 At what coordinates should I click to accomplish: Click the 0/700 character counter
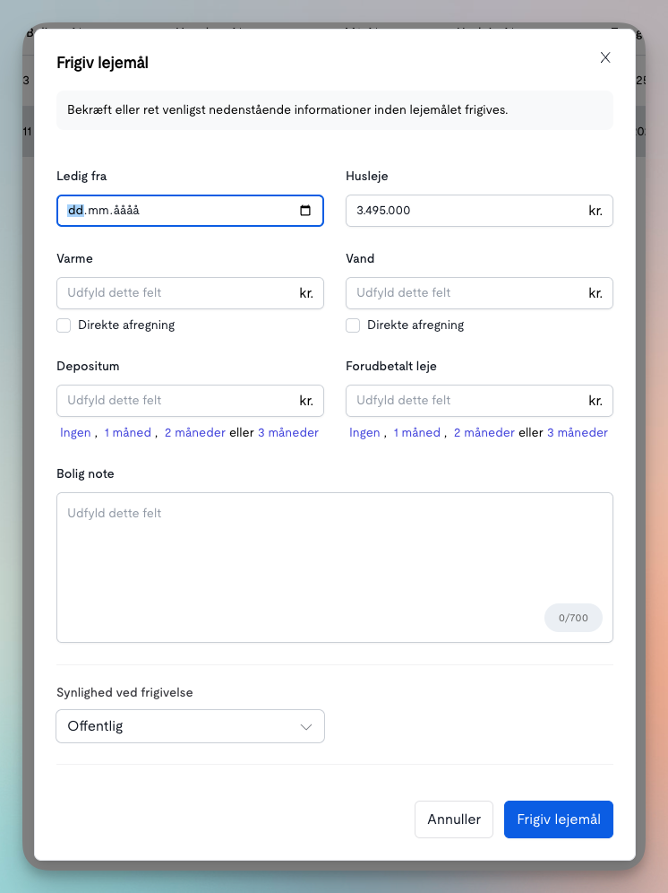point(573,618)
